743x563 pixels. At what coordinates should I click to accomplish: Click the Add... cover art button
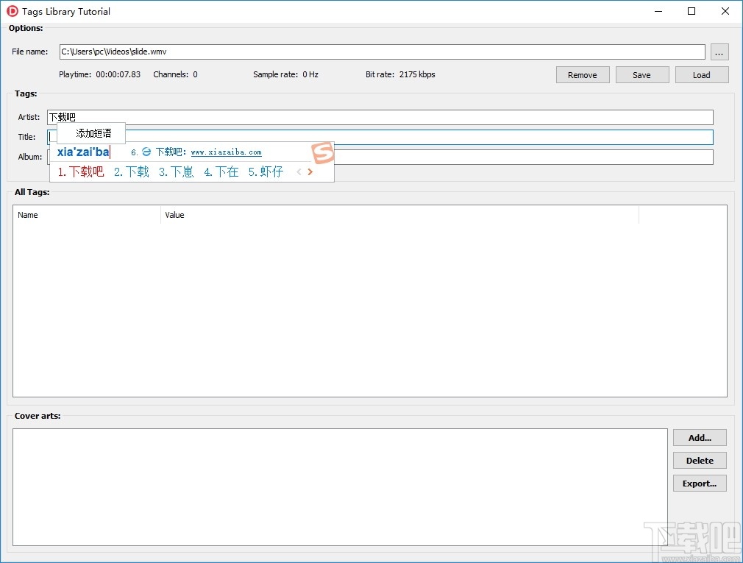coord(700,437)
